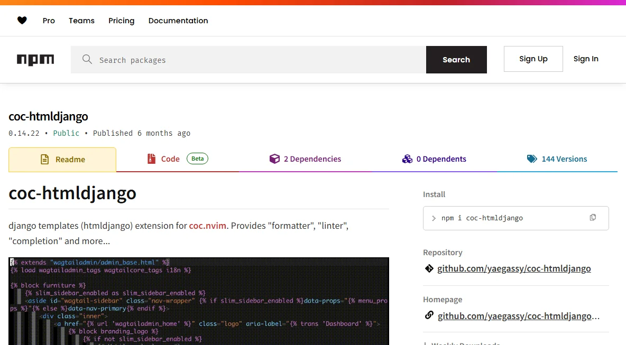This screenshot has height=345, width=626.
Task: Click the git repository diamond icon
Action: (x=429, y=268)
